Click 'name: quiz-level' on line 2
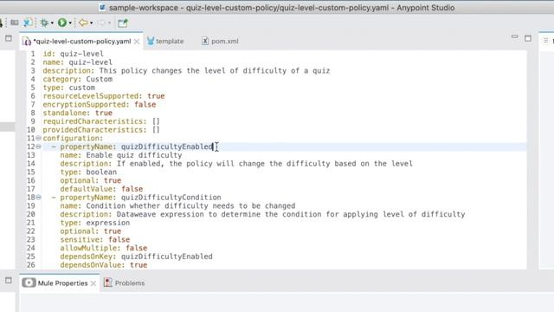The width and height of the screenshot is (554, 312). [x=77, y=62]
